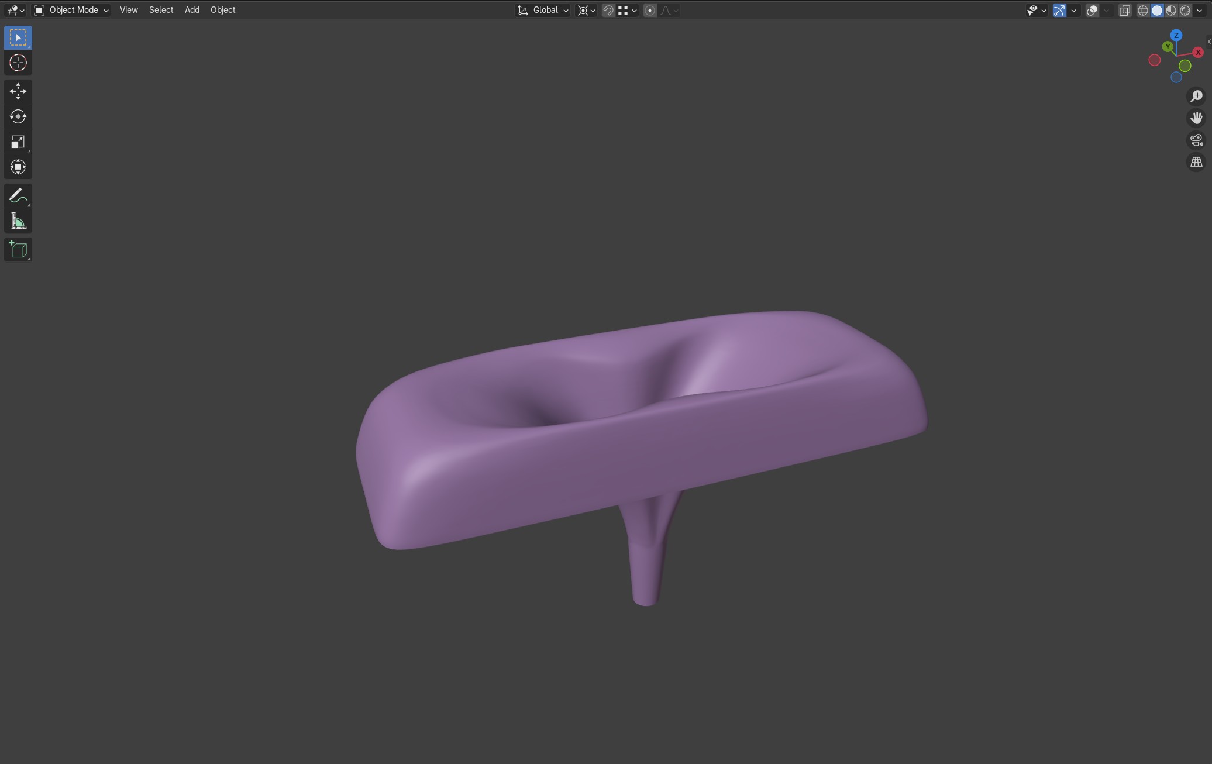Disable viewport gizmos toggle
This screenshot has height=764, width=1212.
pos(1059,10)
